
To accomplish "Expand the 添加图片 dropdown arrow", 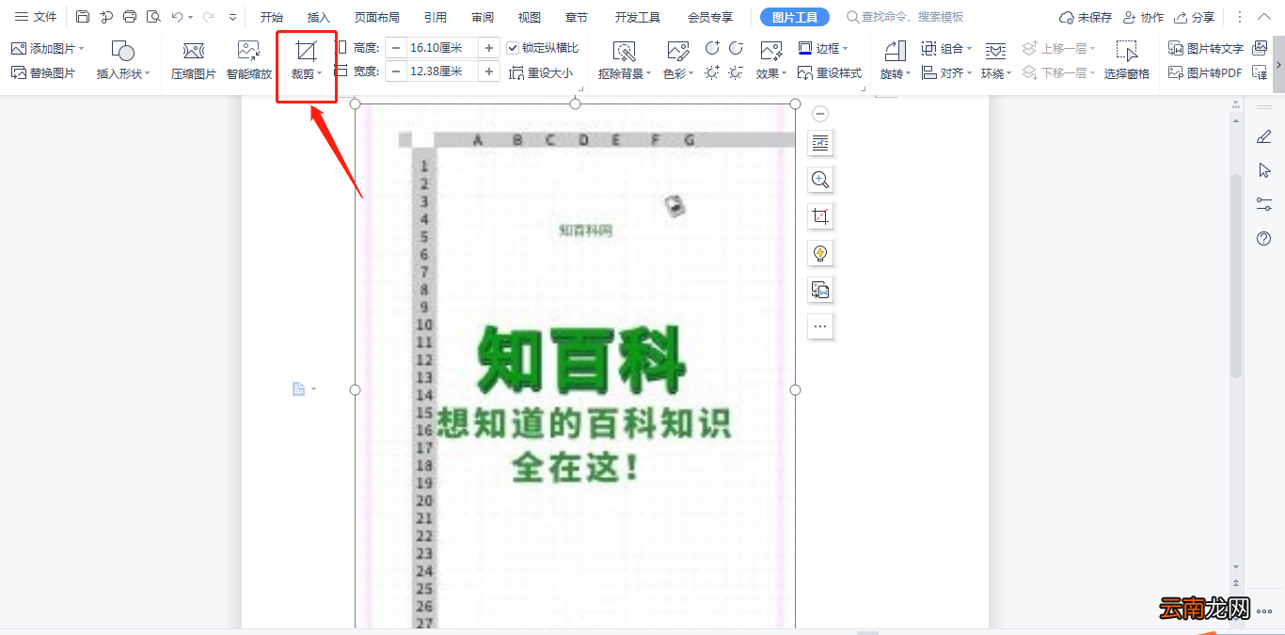I will pyautogui.click(x=82, y=48).
